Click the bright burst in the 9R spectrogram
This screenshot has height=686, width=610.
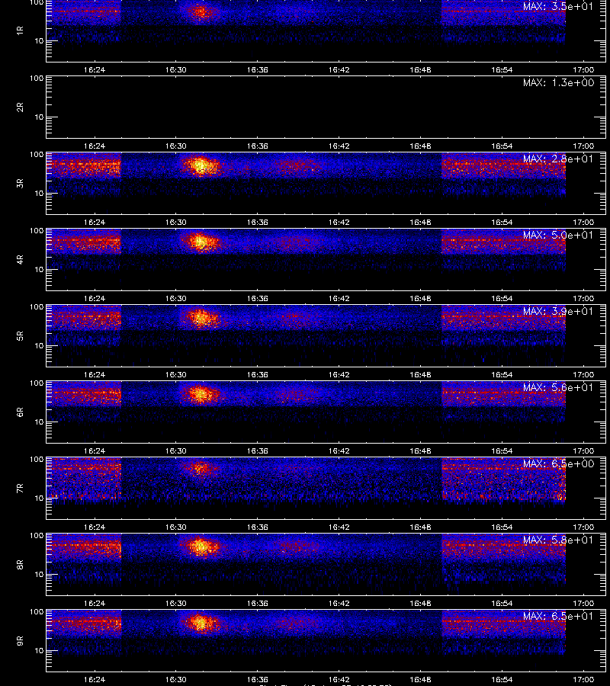(x=201, y=623)
